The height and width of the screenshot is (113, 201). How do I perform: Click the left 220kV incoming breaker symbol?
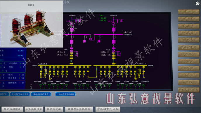click(x=72, y=30)
